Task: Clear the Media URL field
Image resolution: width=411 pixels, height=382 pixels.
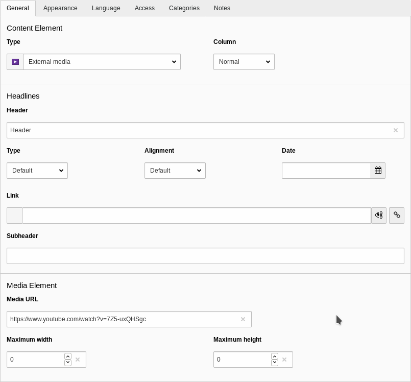Action: click(243, 319)
